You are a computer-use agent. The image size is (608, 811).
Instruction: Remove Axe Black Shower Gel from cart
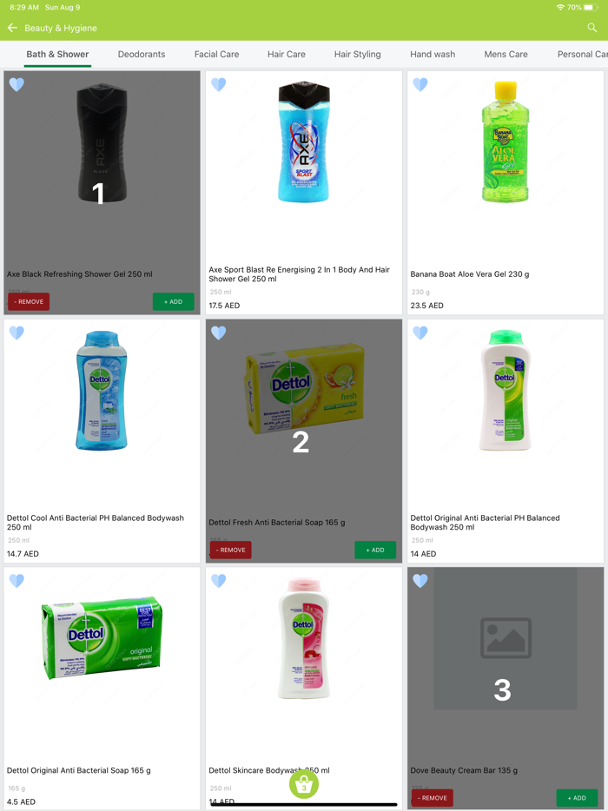[29, 301]
